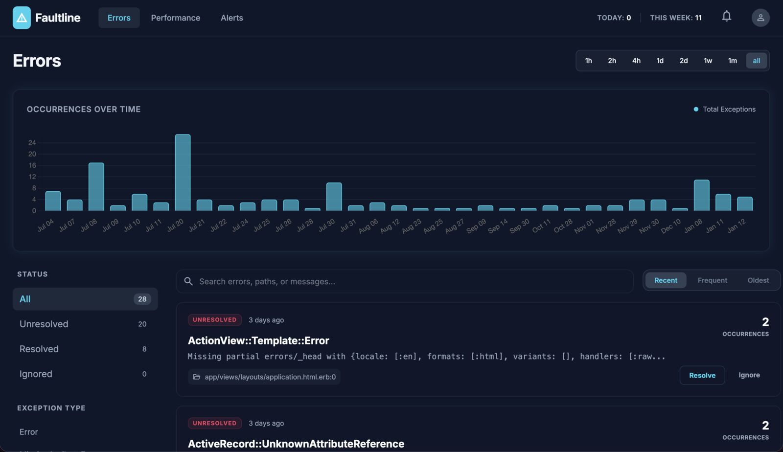Filter errors by Unresolved status
The height and width of the screenshot is (452, 783).
[44, 324]
